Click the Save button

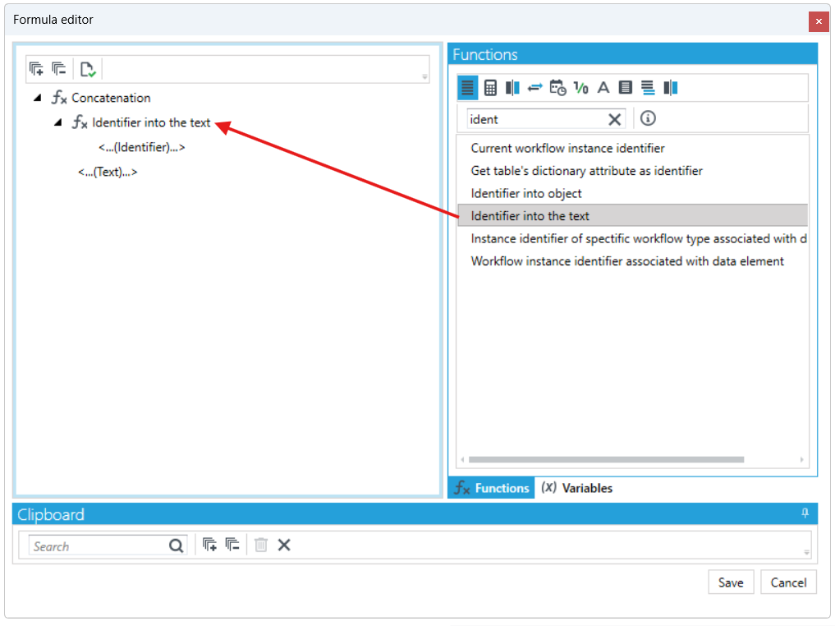pos(731,582)
